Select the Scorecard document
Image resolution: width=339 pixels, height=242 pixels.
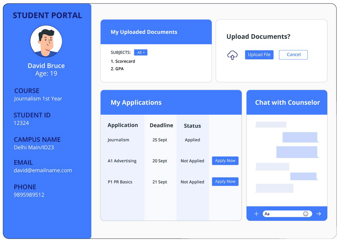tap(123, 61)
